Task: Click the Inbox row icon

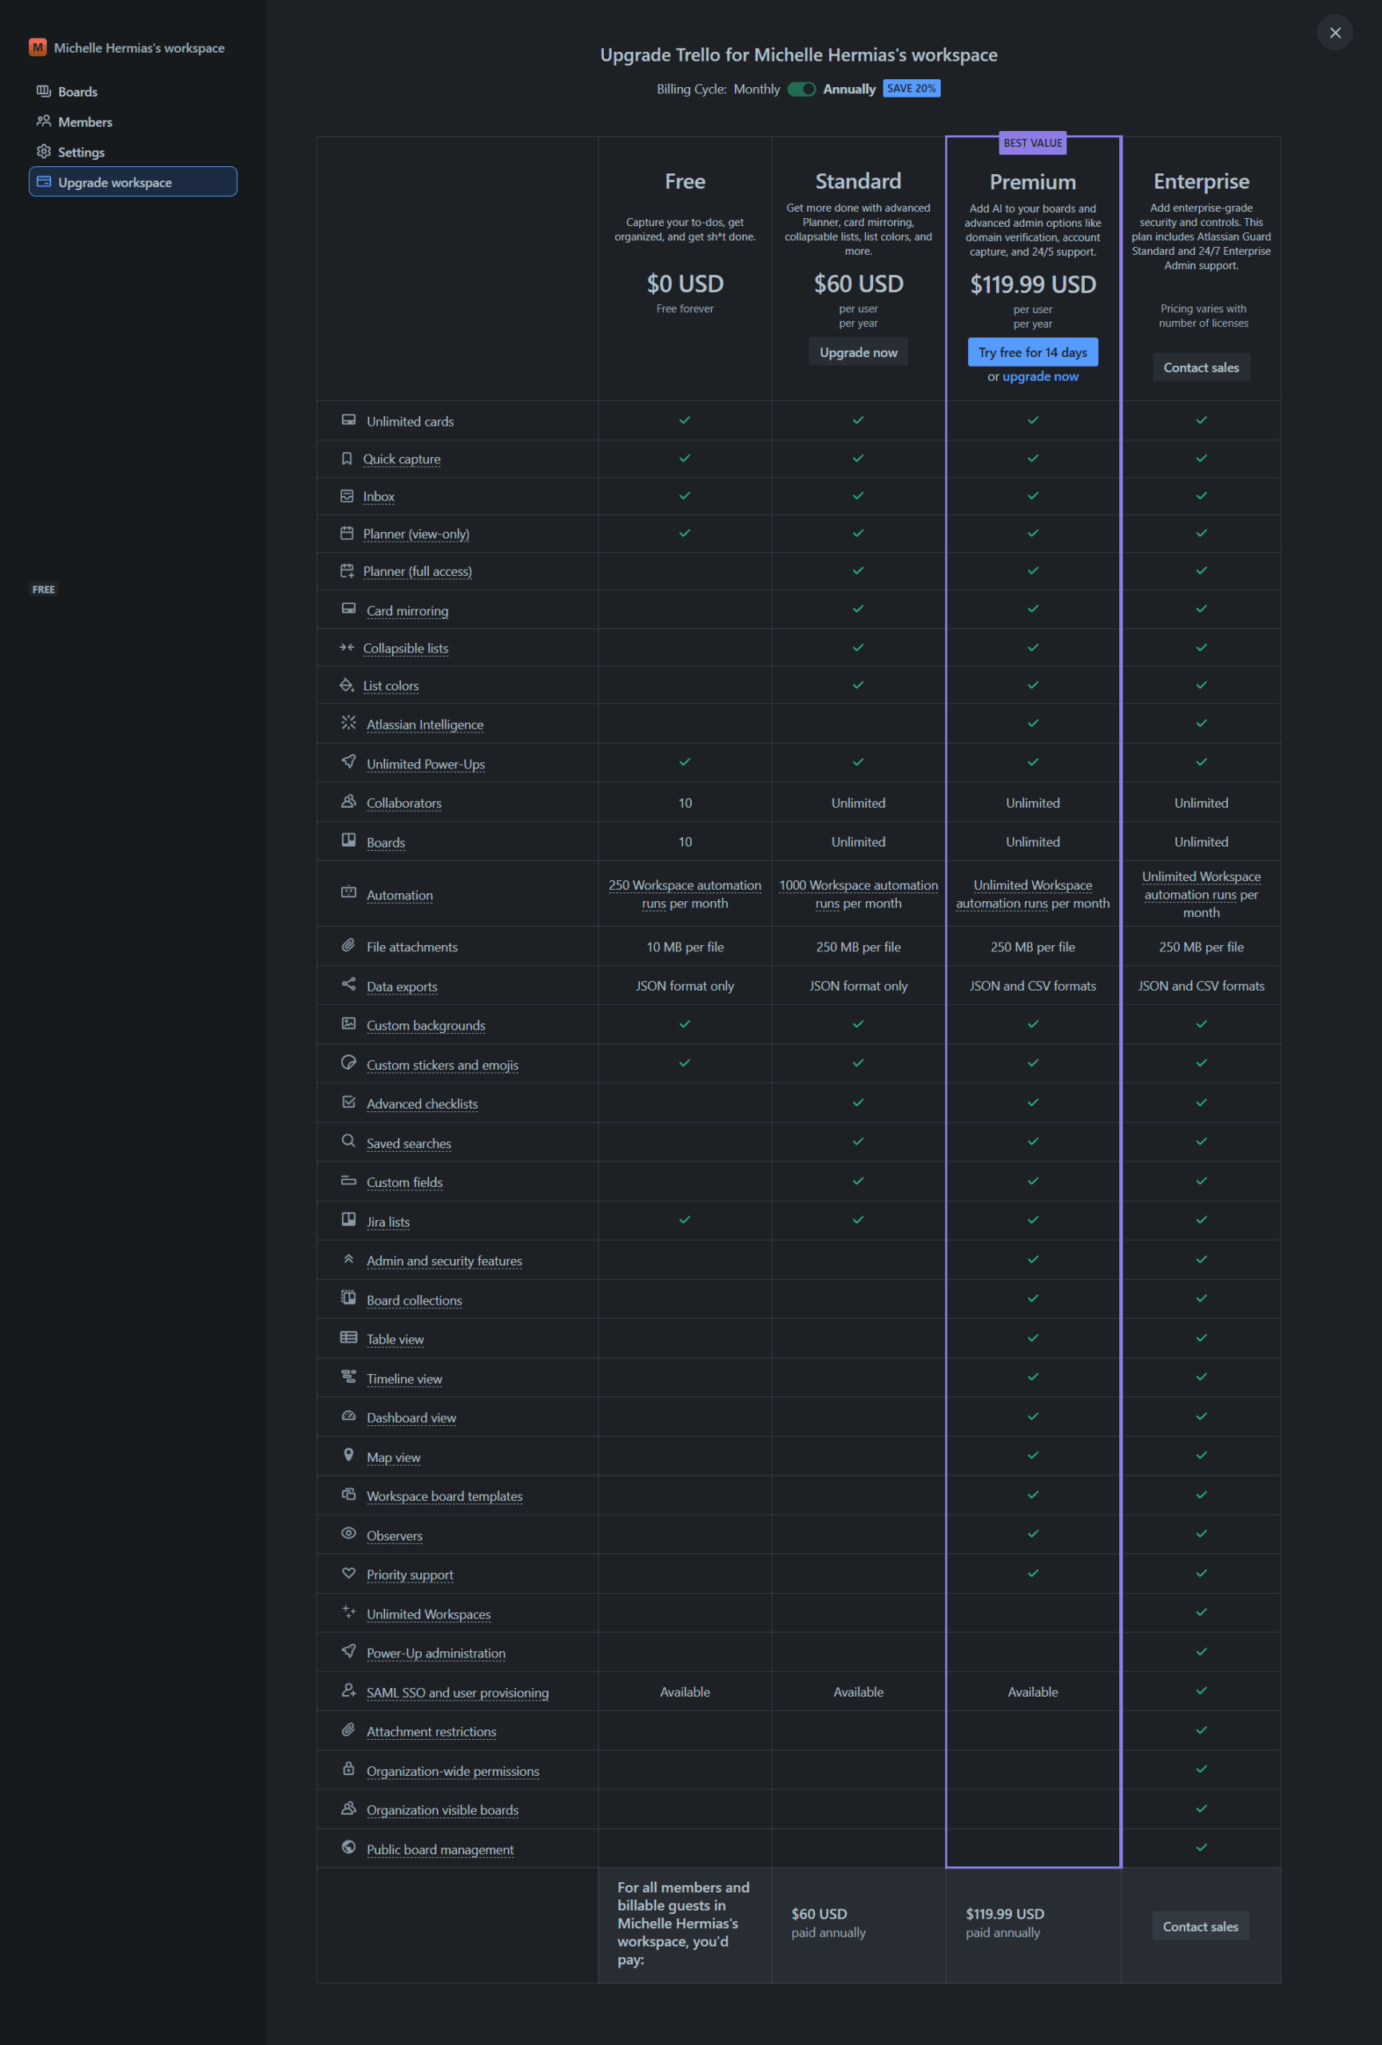Action: pyautogui.click(x=347, y=496)
